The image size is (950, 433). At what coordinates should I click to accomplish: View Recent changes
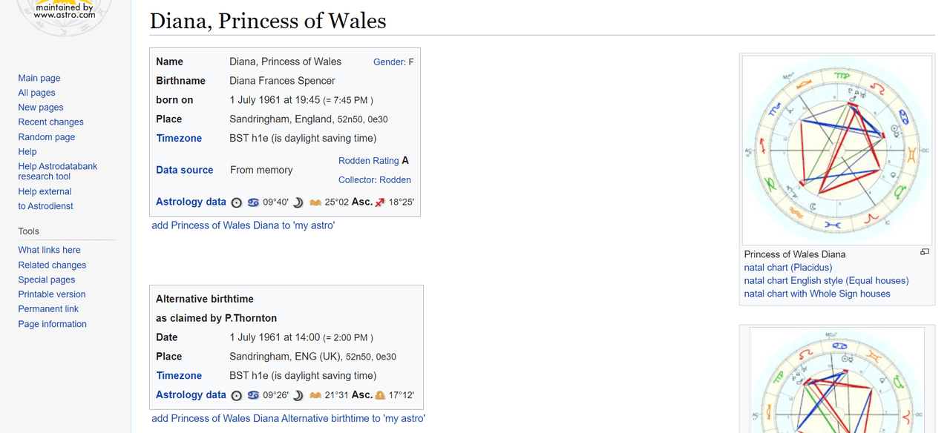pos(50,122)
